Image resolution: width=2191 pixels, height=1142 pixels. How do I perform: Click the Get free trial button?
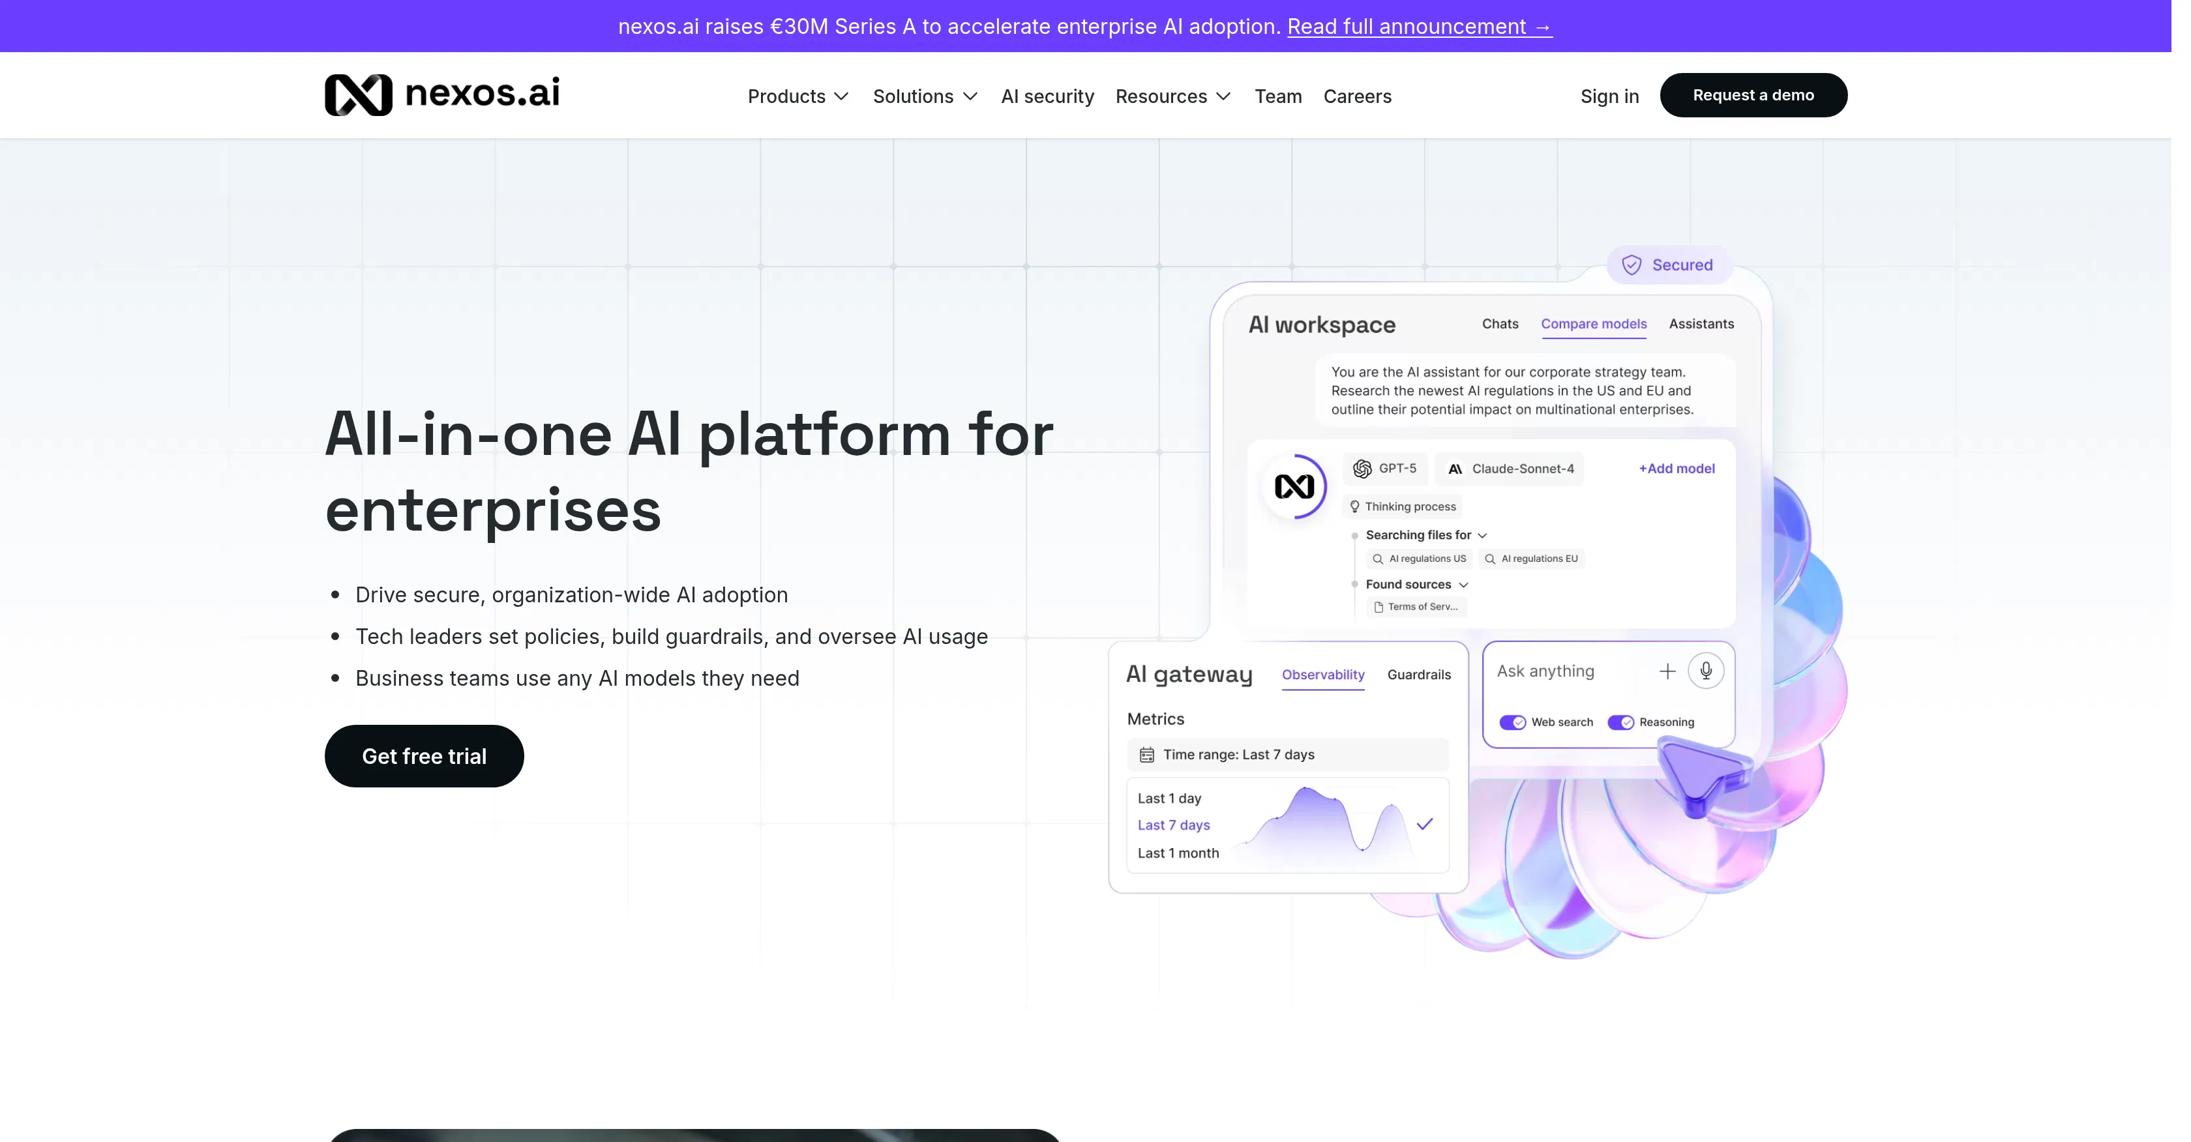pos(424,755)
